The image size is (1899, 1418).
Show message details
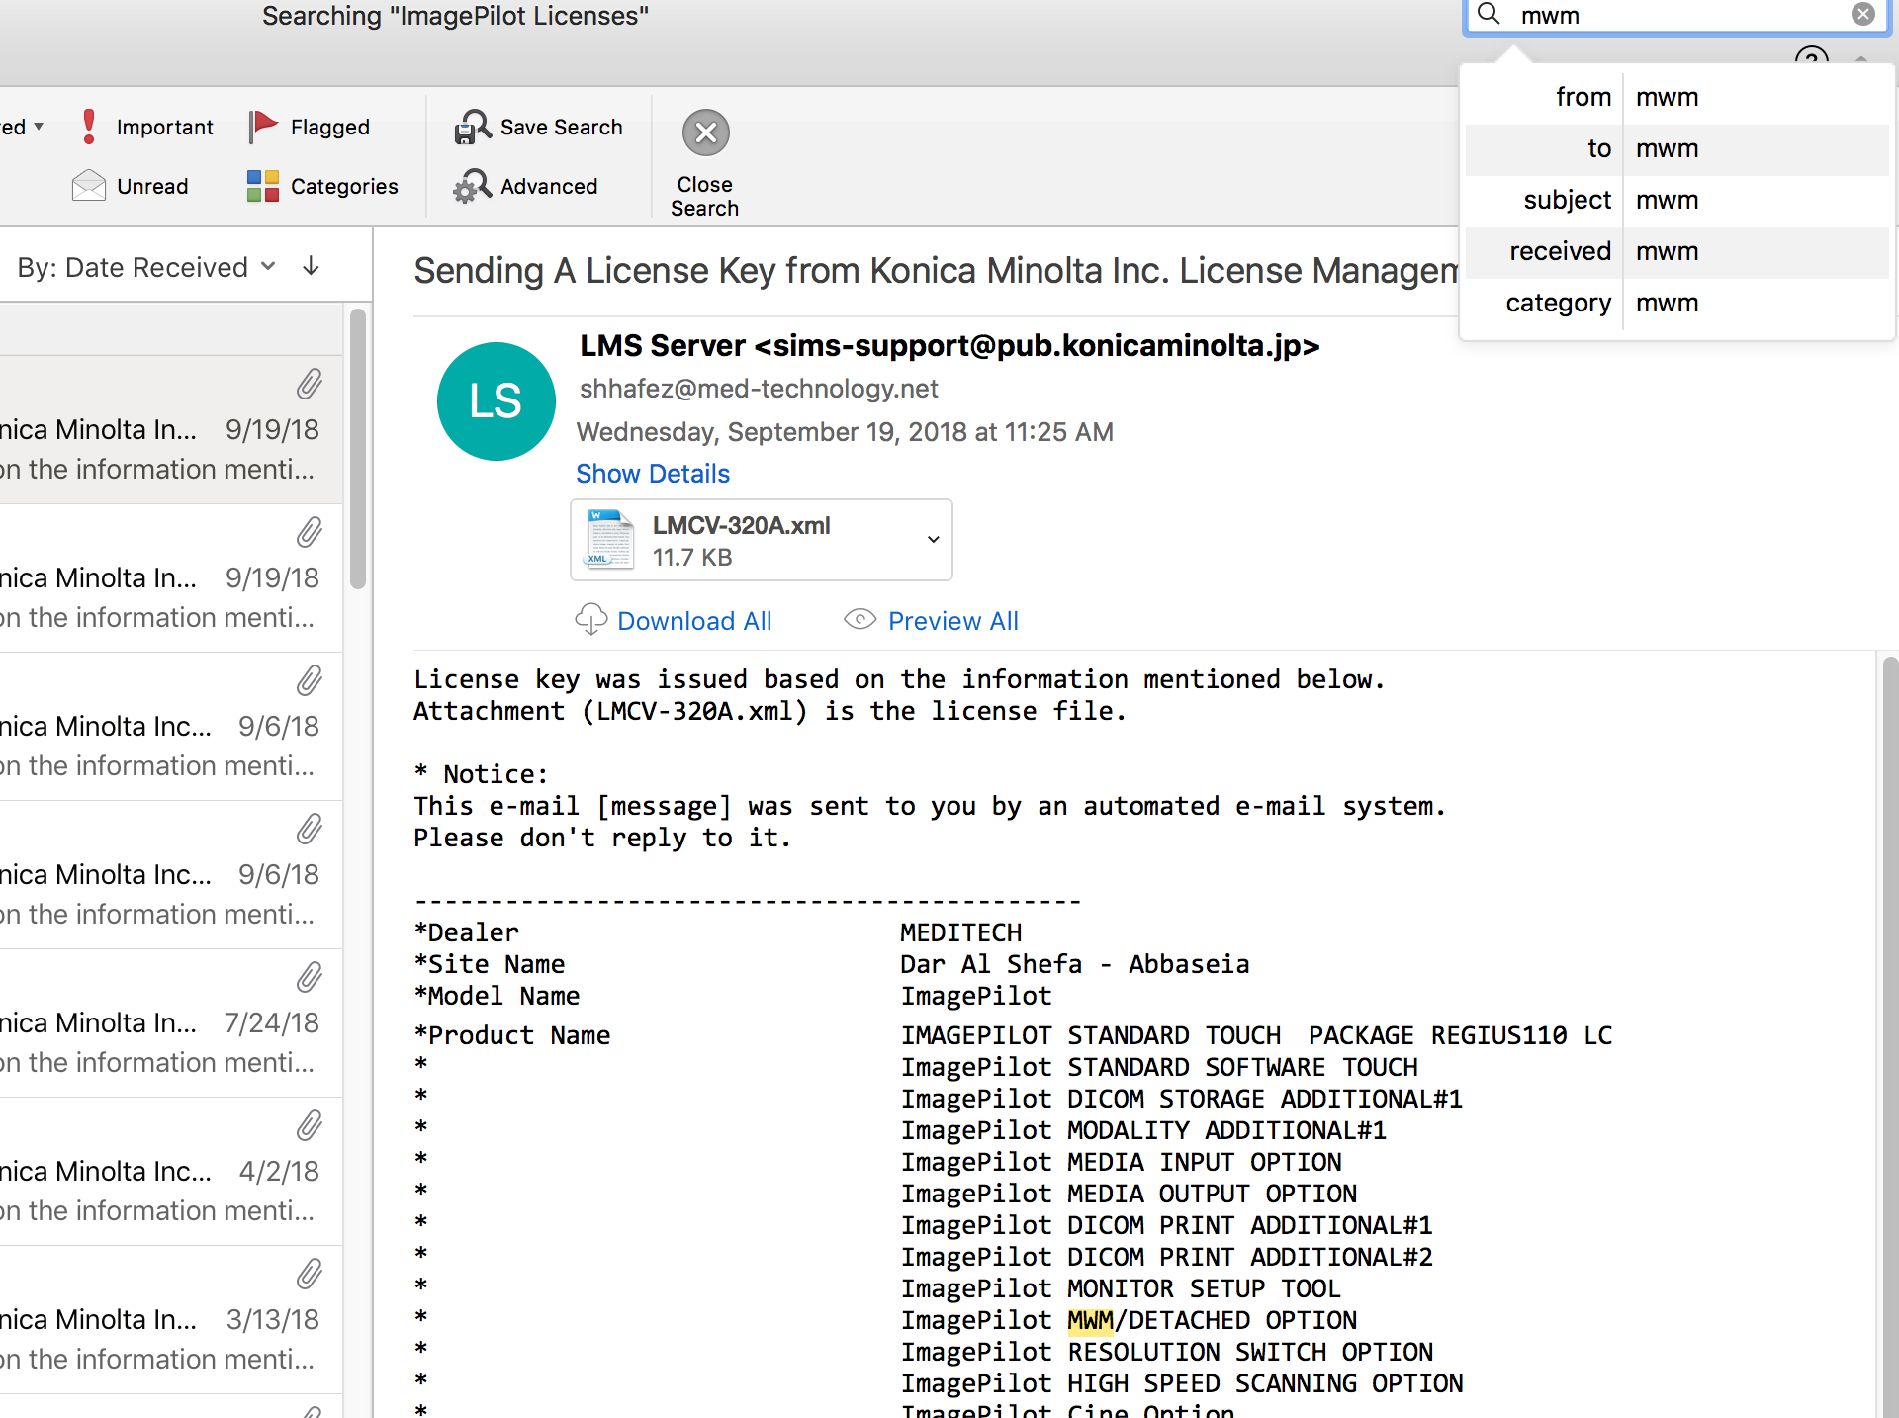point(653,474)
